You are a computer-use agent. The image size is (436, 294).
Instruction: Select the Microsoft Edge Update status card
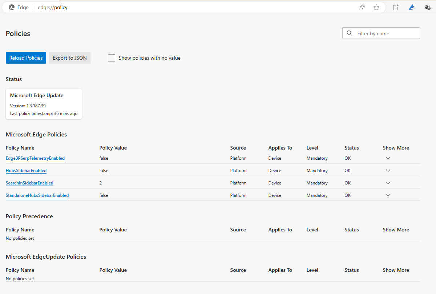pos(44,104)
